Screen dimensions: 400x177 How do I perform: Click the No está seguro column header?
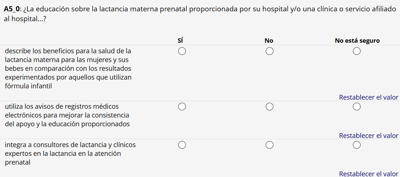tap(357, 41)
